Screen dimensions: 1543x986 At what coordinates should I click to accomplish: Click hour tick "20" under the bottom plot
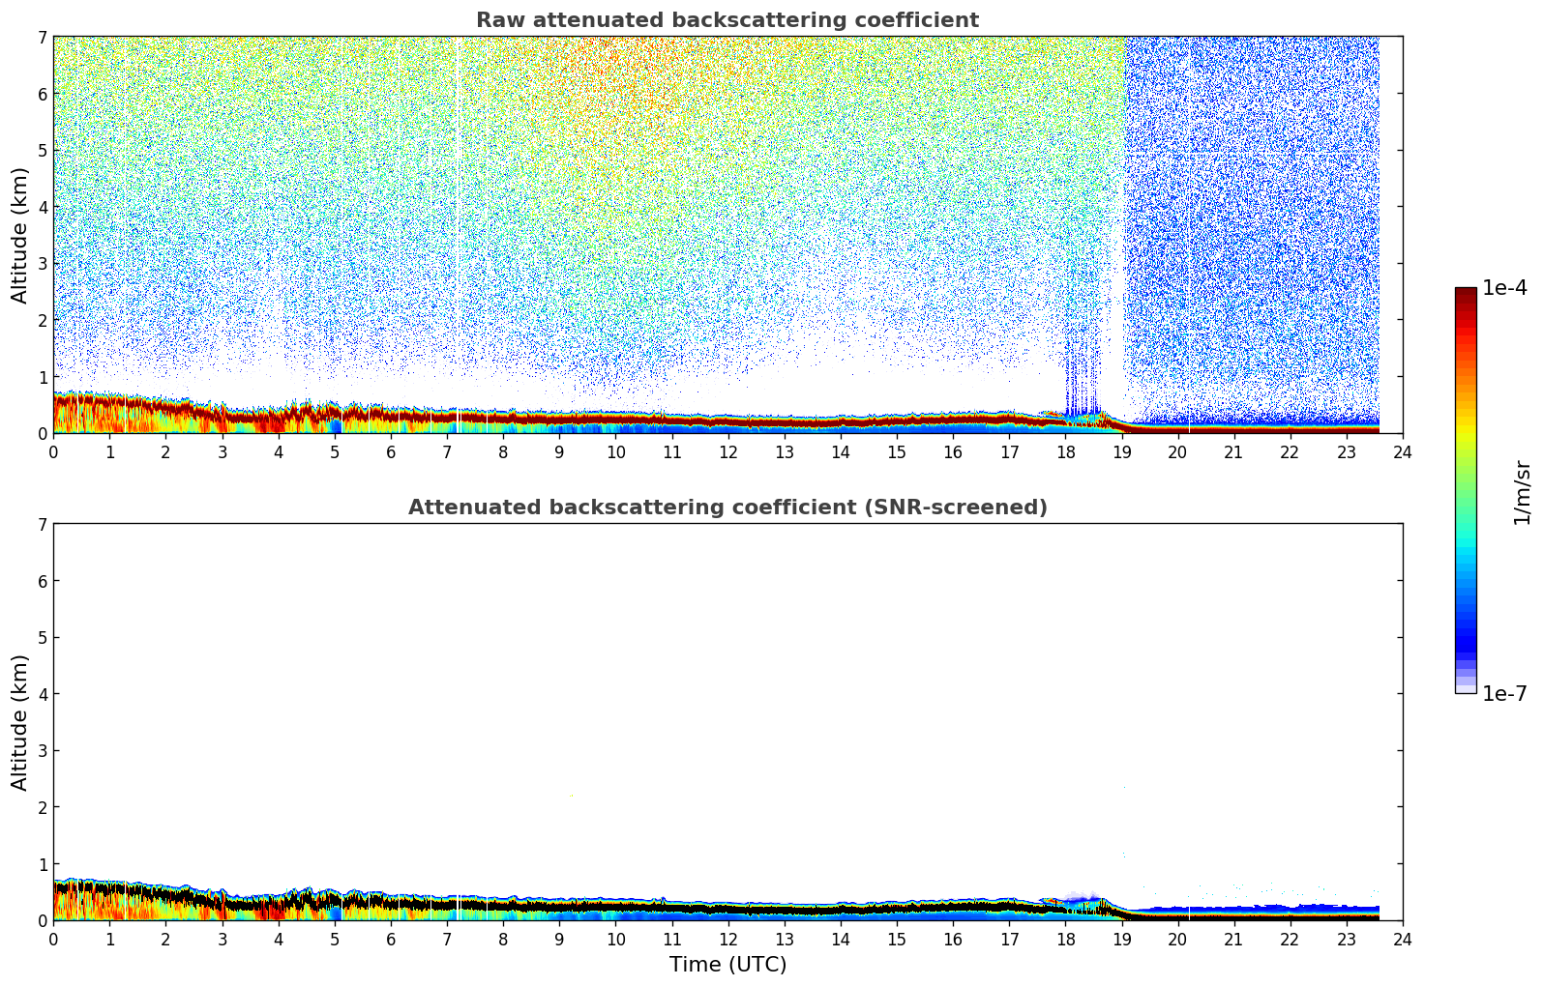click(x=1177, y=939)
